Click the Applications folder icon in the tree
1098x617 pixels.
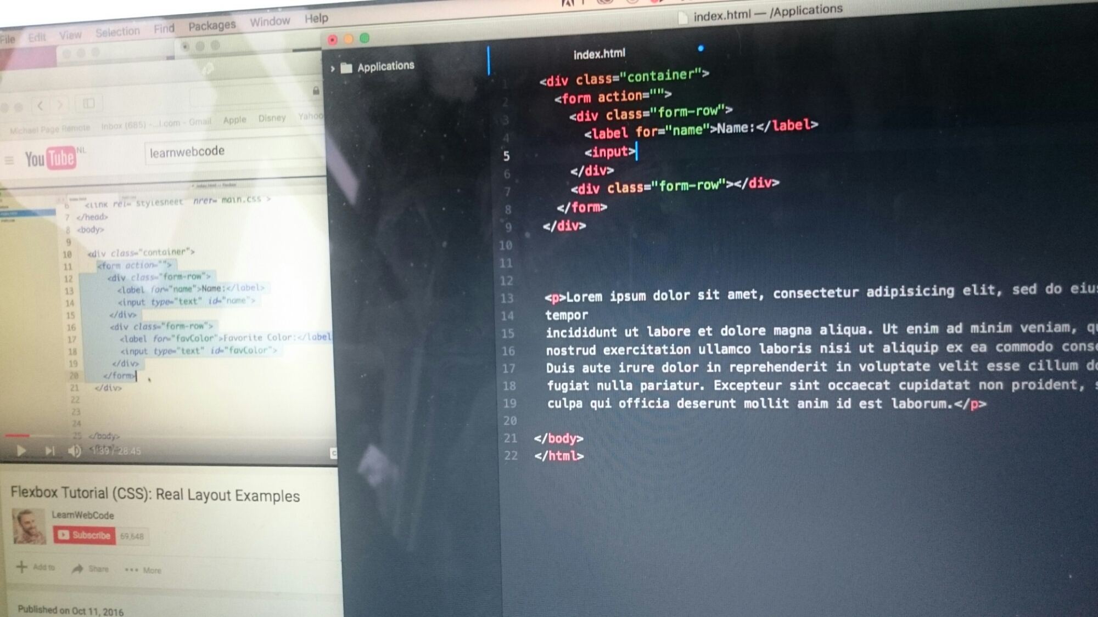point(346,68)
